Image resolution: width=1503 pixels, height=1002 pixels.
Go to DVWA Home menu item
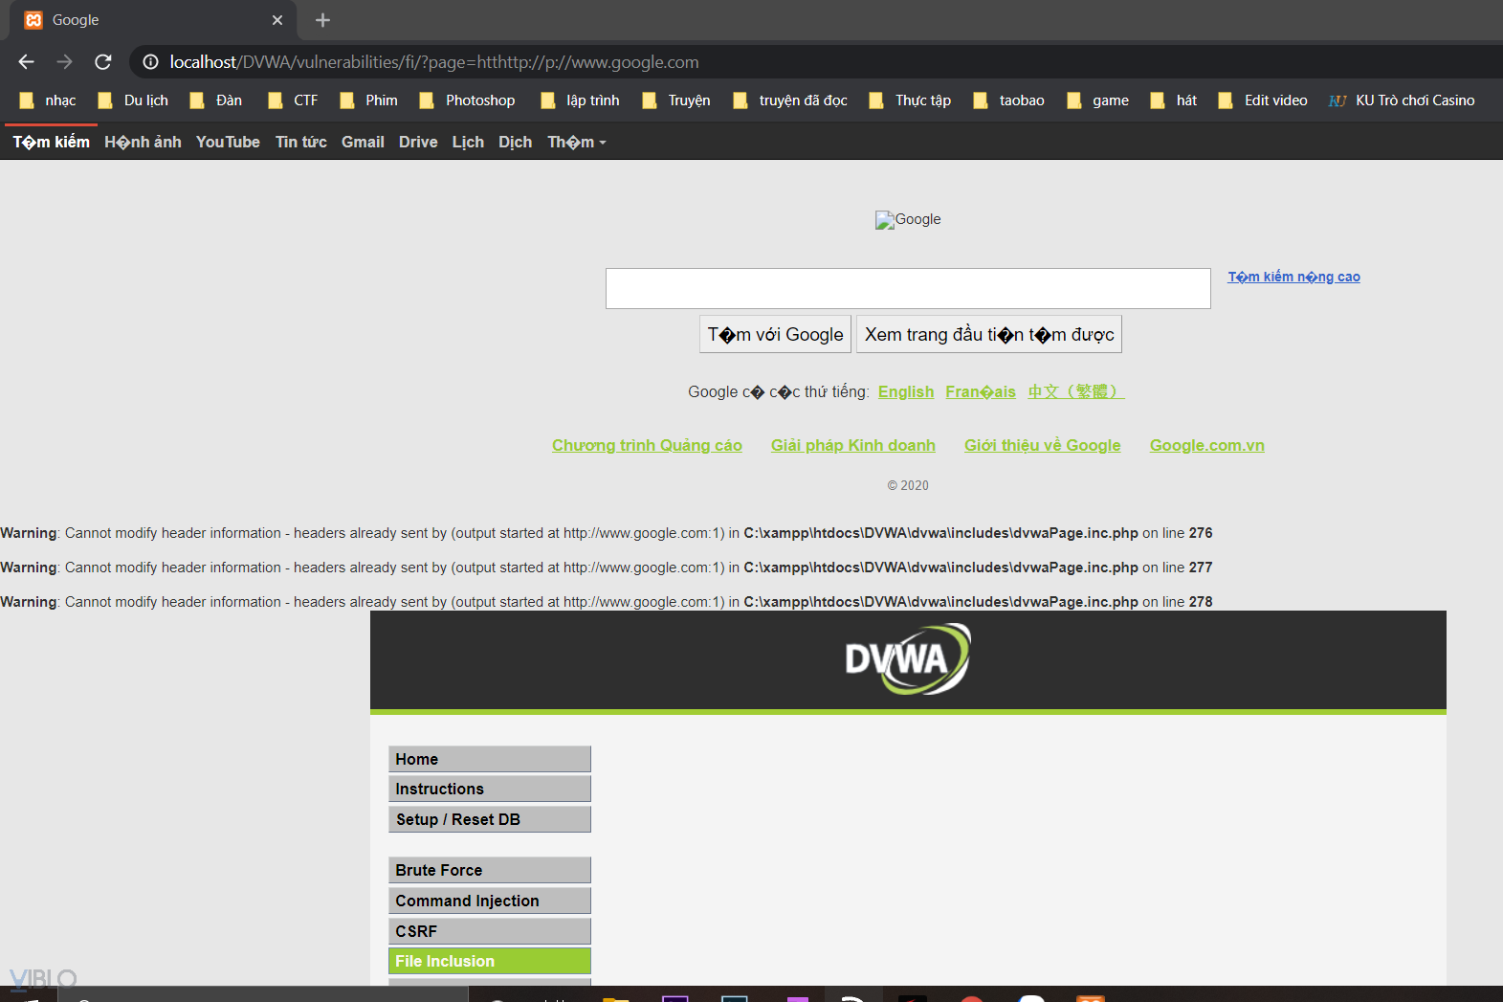(x=490, y=759)
